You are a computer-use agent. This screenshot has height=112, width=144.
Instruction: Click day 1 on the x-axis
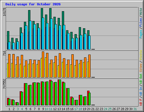pyautogui.click(x=9, y=109)
